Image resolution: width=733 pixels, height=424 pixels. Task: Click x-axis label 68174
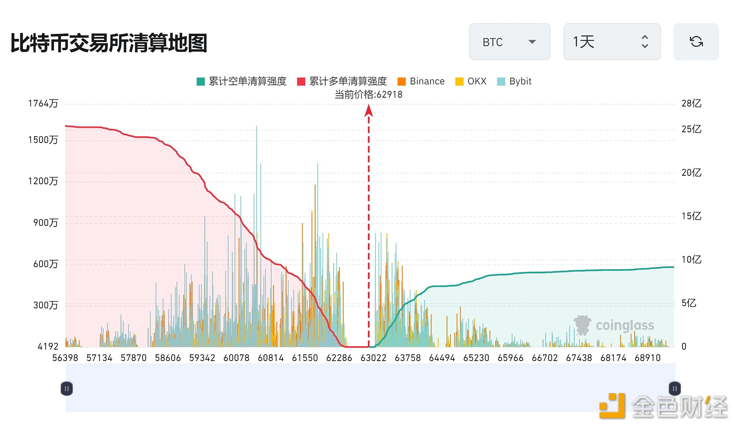pos(613,358)
